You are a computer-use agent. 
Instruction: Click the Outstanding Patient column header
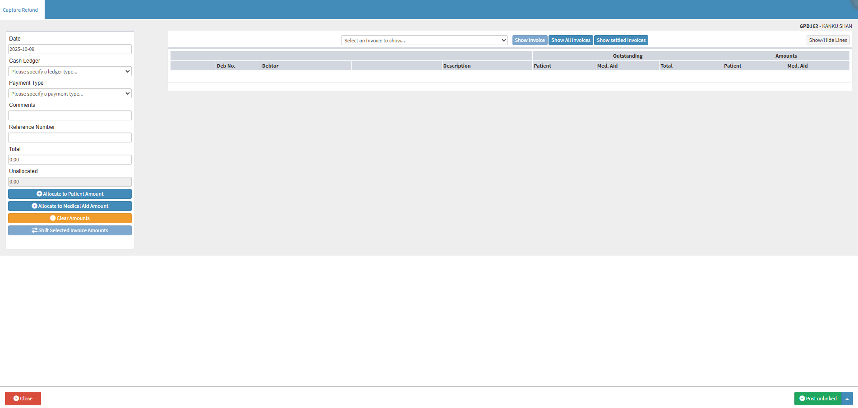pyautogui.click(x=564, y=66)
